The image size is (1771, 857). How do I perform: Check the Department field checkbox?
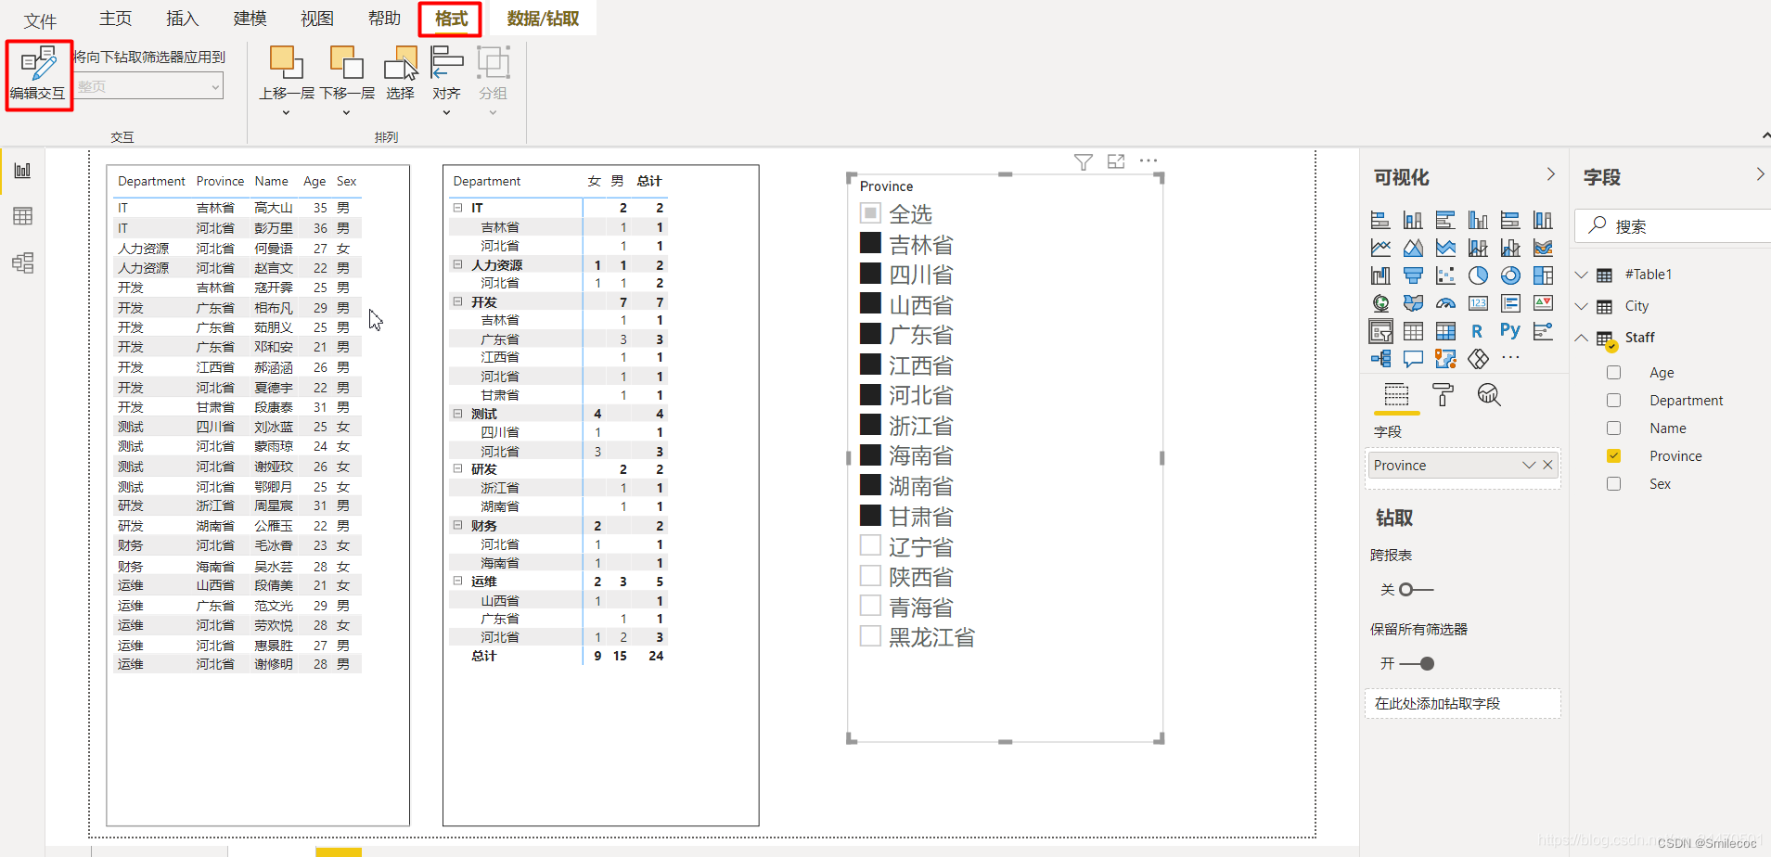[x=1614, y=400]
